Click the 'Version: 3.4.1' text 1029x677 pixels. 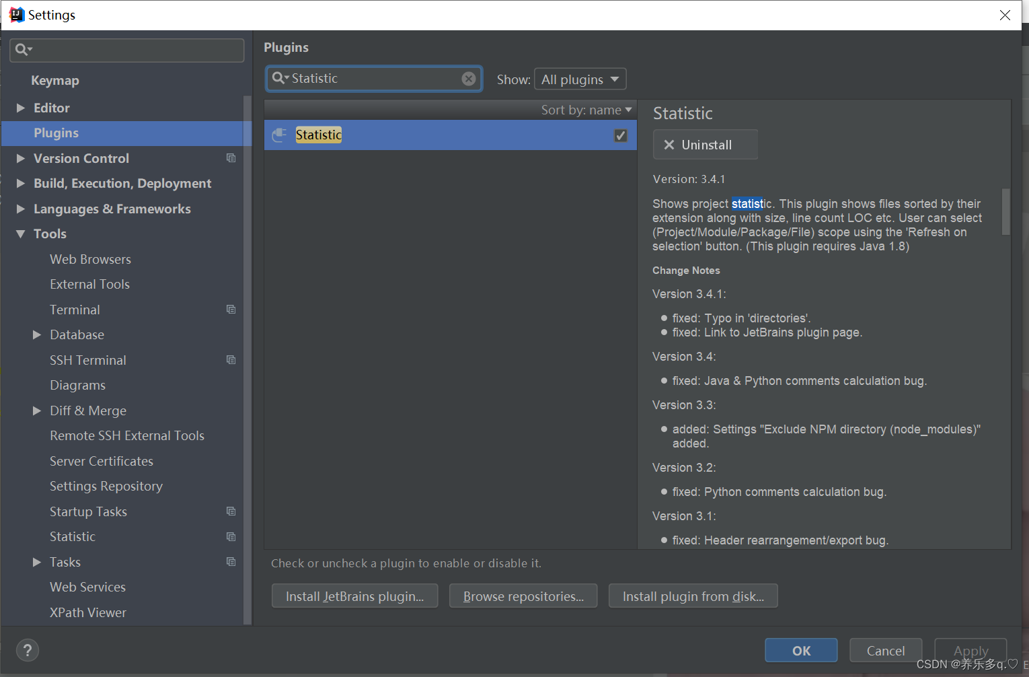(689, 179)
